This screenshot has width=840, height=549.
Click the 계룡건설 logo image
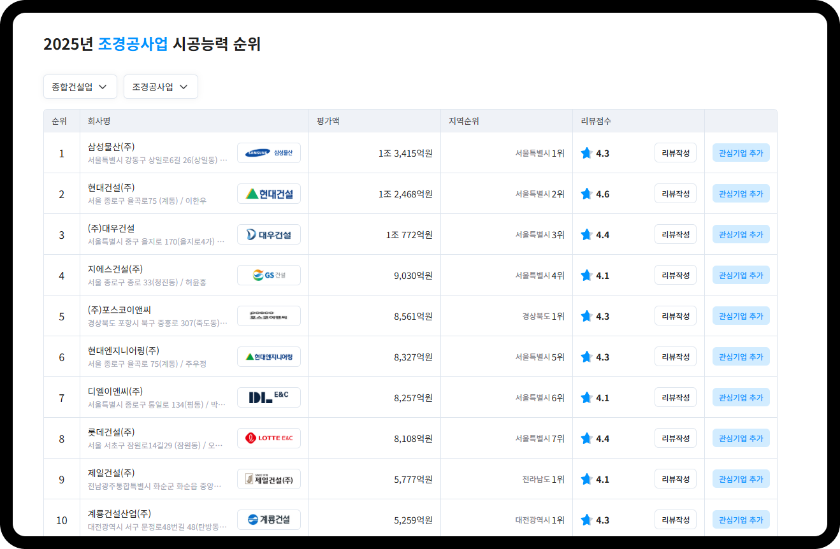(268, 520)
